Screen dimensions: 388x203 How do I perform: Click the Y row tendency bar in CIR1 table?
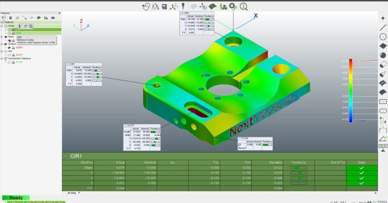(x=299, y=178)
